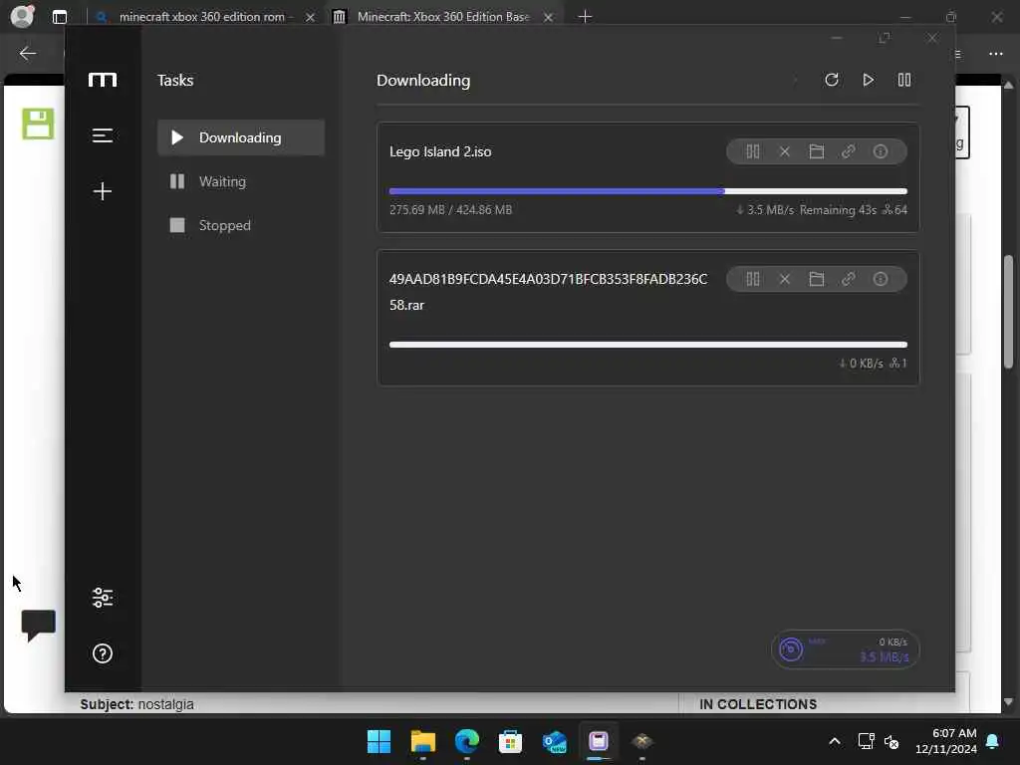Screen dimensions: 1020x765
Task: Copy link of the 49AAD81B...rar task
Action: coord(849,279)
